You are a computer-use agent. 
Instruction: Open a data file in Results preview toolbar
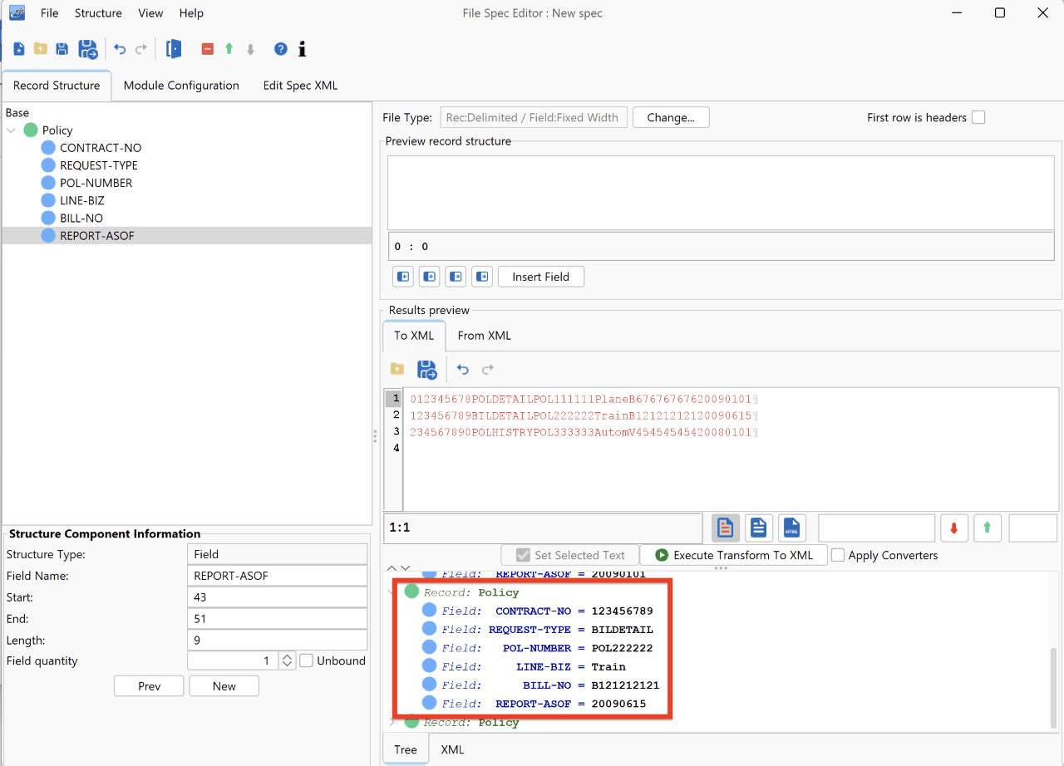(397, 369)
